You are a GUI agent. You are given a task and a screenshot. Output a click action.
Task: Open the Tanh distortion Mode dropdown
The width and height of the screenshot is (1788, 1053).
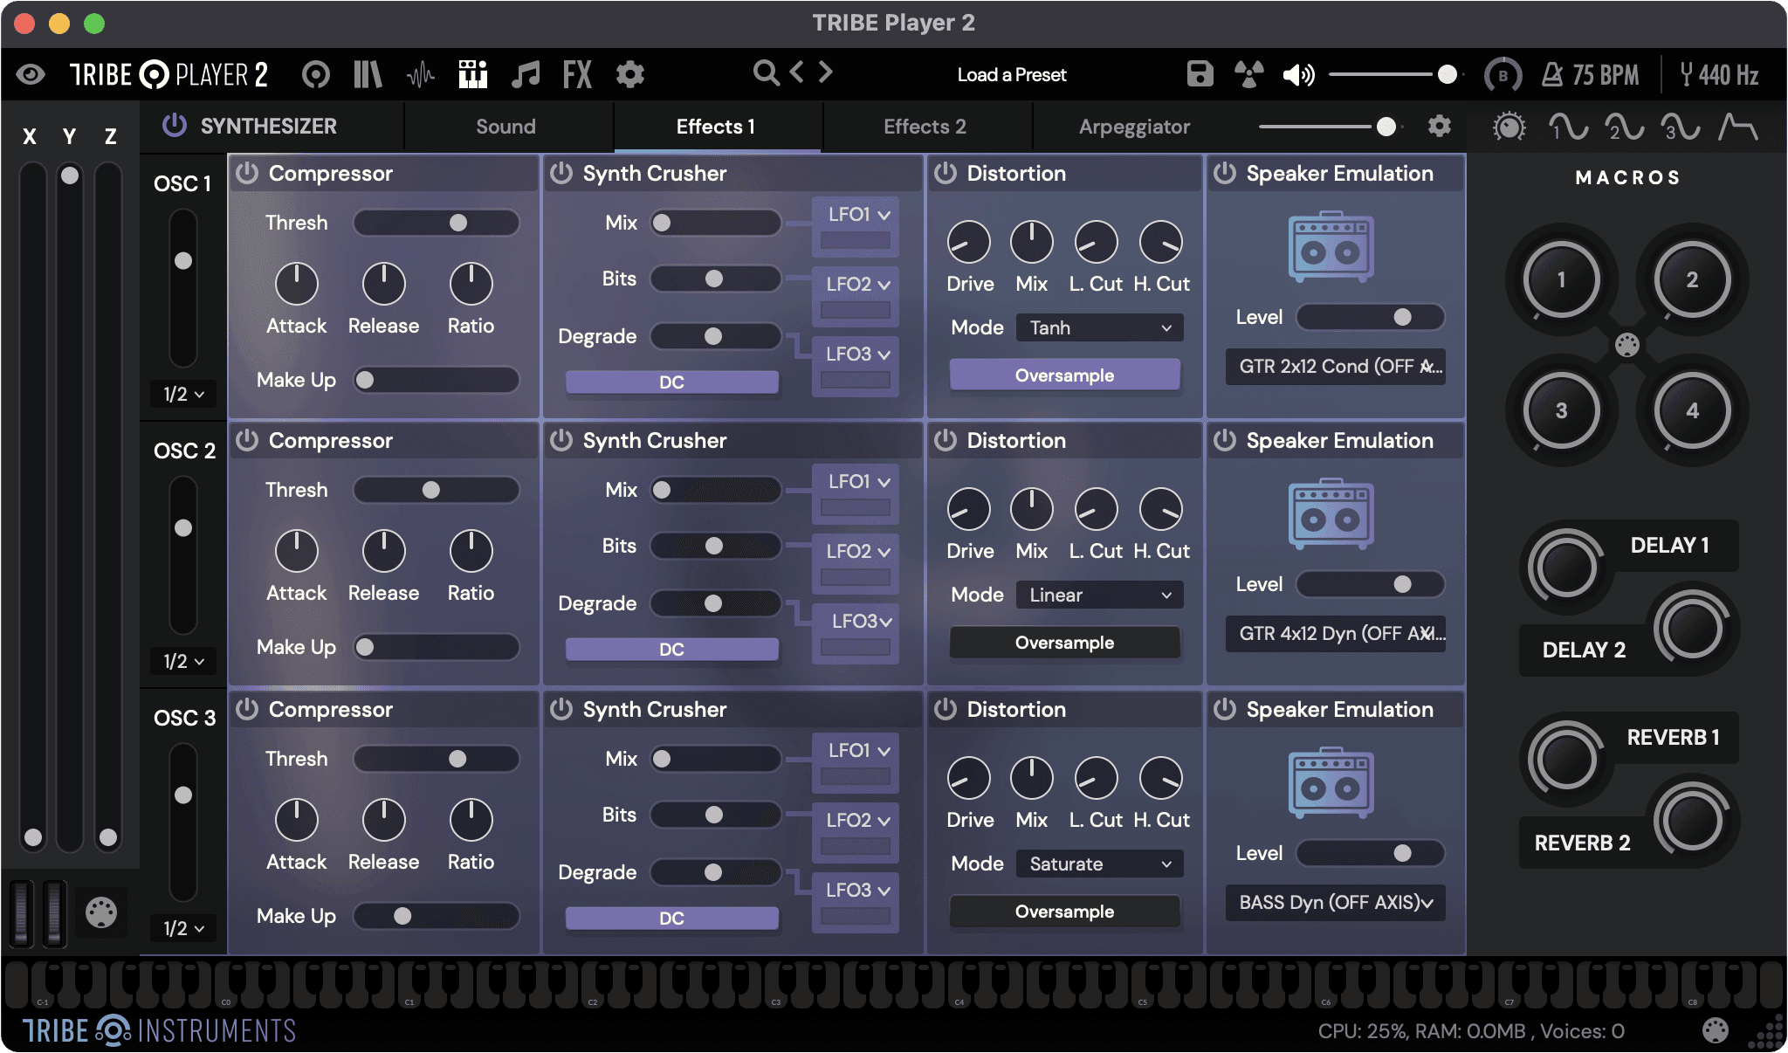coord(1097,327)
